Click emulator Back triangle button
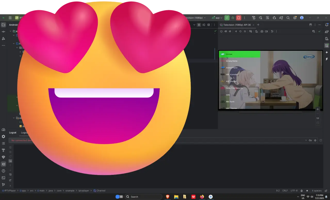The width and height of the screenshot is (330, 200). click(236, 31)
